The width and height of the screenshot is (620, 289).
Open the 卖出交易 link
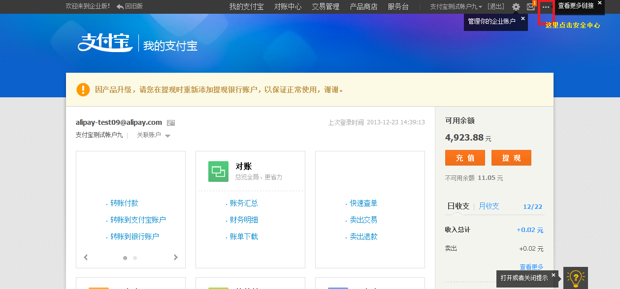(363, 220)
